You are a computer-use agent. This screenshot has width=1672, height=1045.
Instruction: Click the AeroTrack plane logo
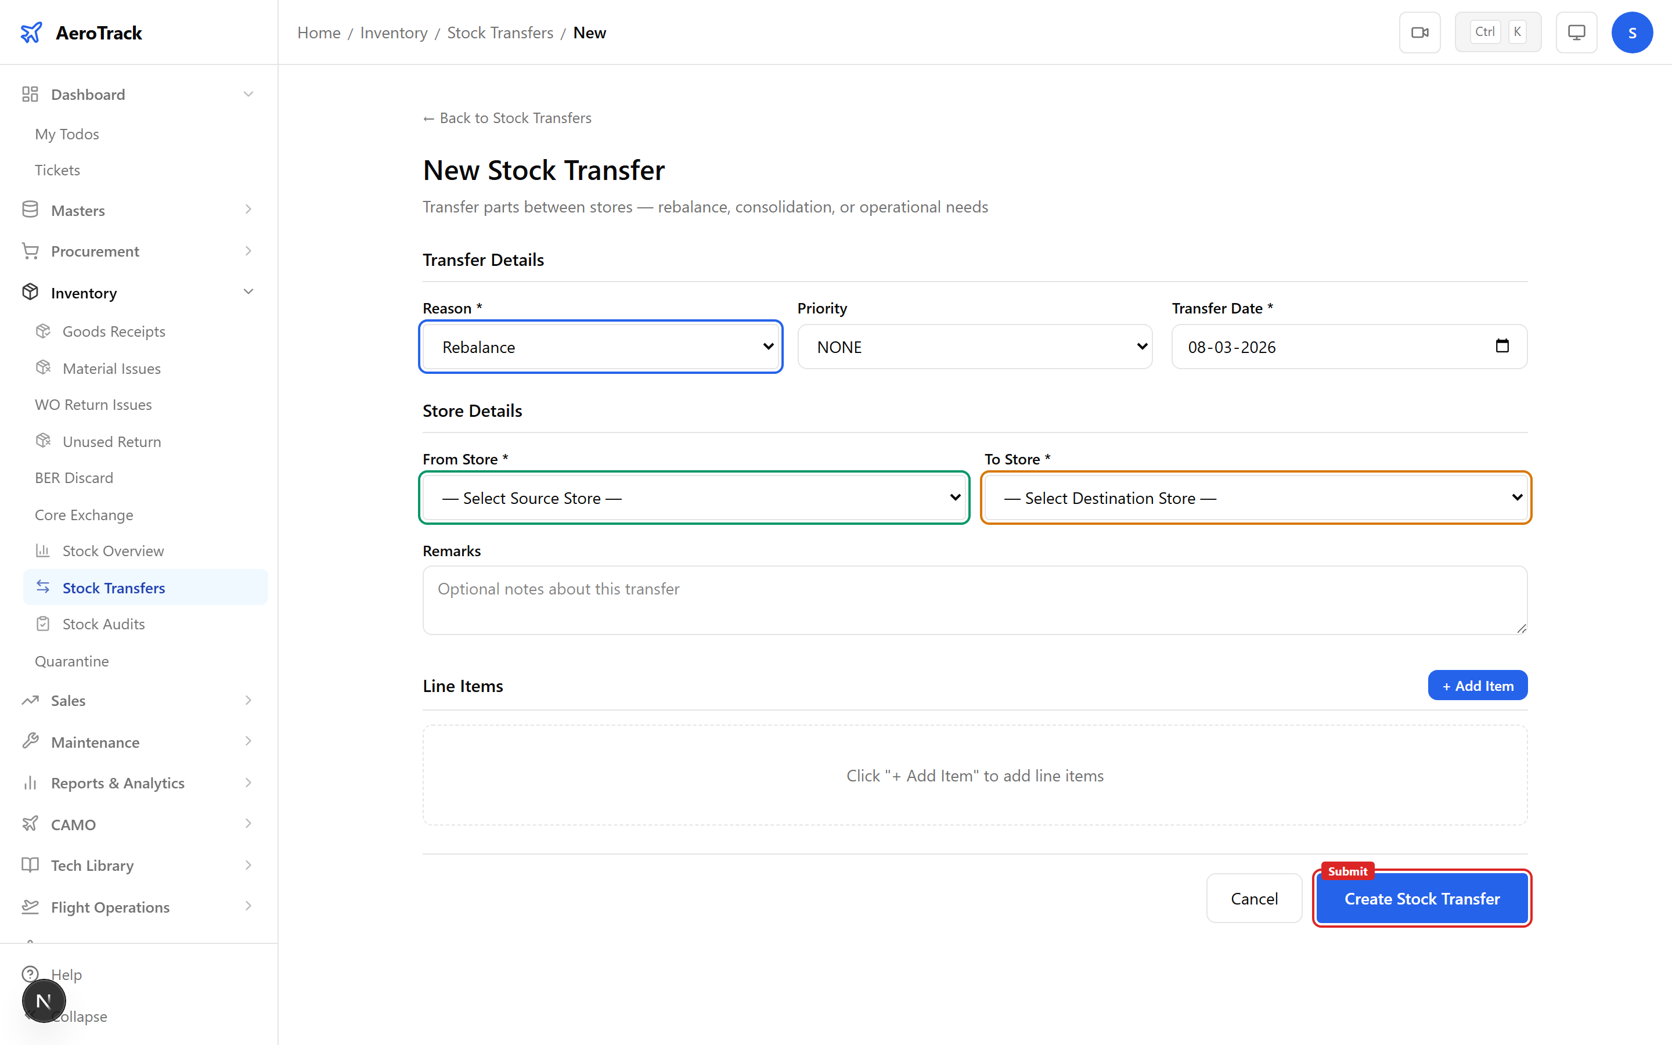[32, 32]
